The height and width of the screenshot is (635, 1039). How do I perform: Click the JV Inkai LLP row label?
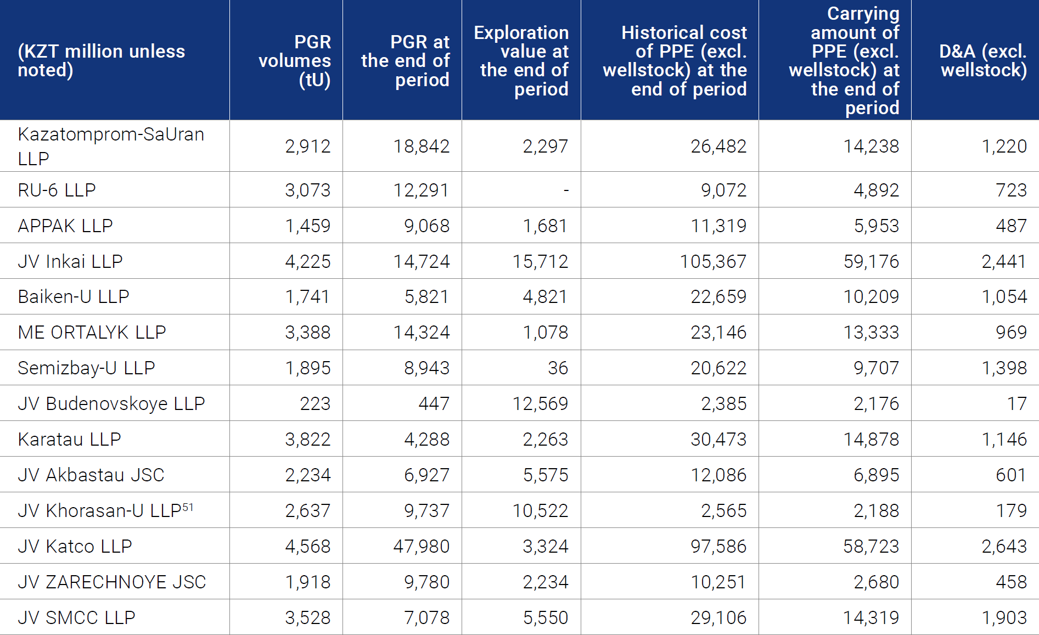tap(70, 261)
